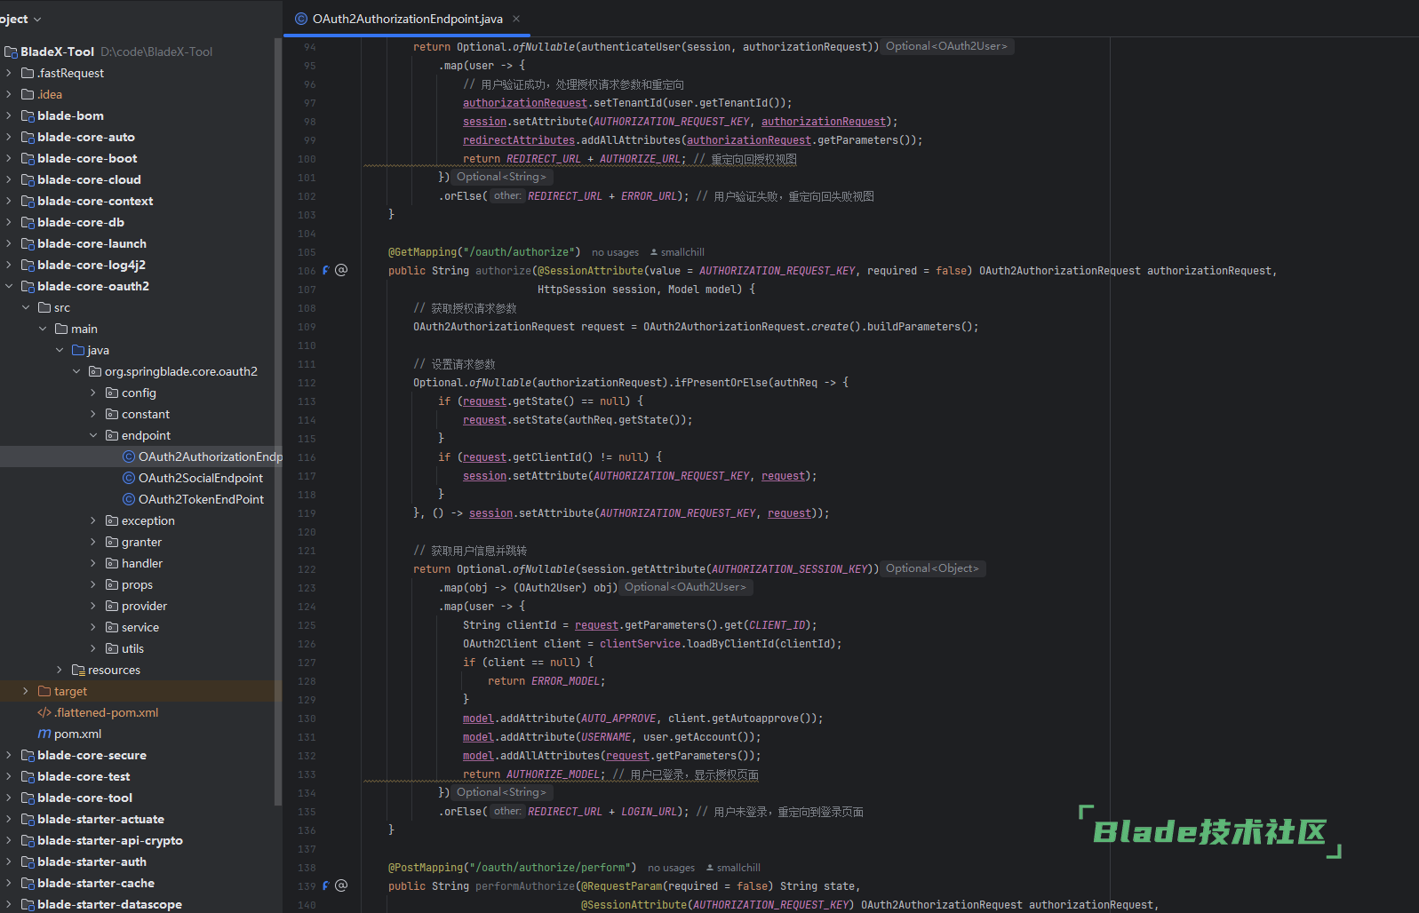Expand the .idea folder
This screenshot has height=913, width=1419.
click(9, 94)
